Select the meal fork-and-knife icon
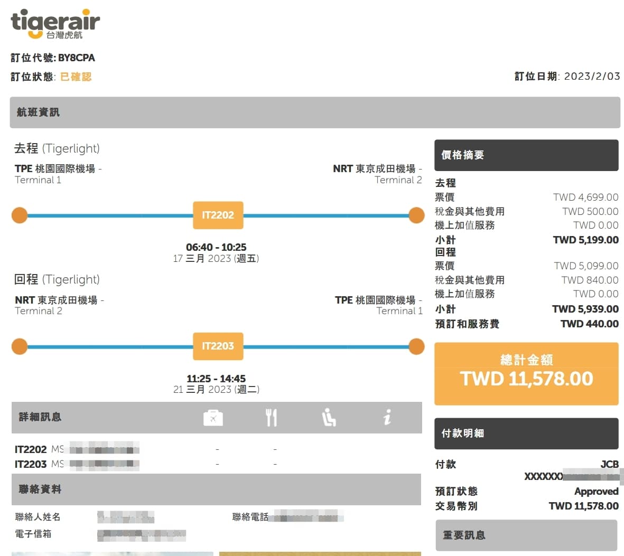 [x=271, y=418]
